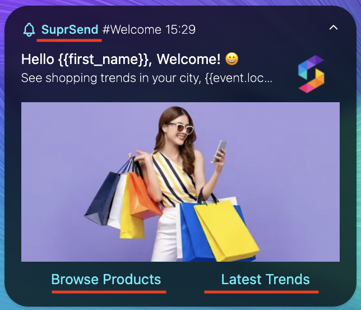Click the yellow shopping bag in image
Image resolution: width=361 pixels, height=310 pixels.
(227, 230)
